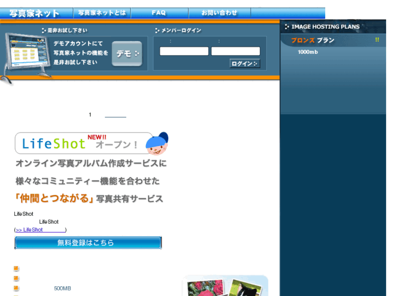Screen dimensions: 396x296
Task: Click the orange bullet beside 500MB
Action: [16, 288]
